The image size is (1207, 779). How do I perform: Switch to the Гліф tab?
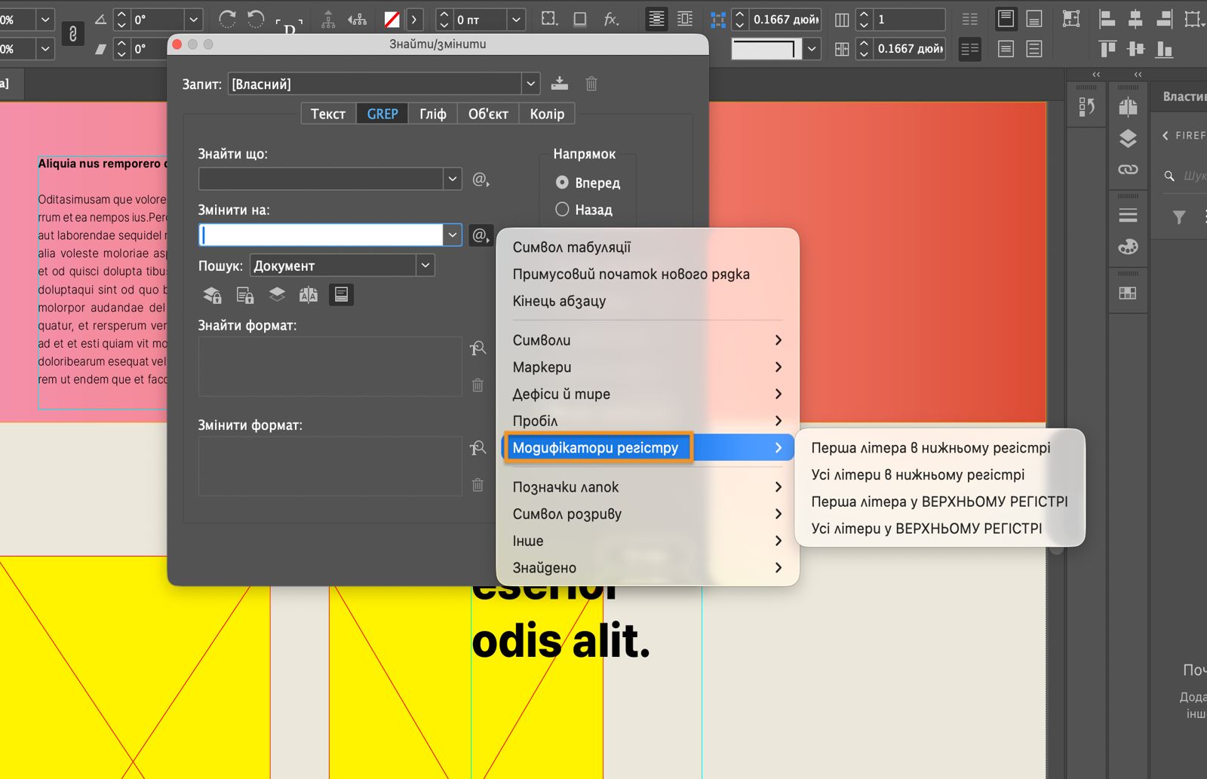433,114
